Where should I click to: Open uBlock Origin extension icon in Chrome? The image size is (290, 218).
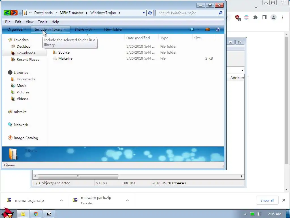click(238, 18)
